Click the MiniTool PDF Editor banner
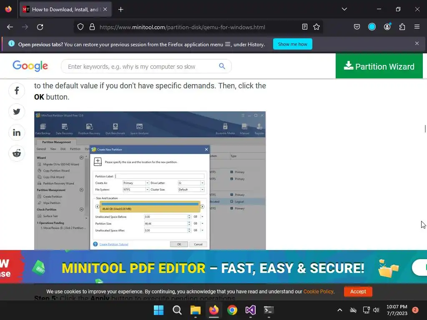 (x=213, y=267)
